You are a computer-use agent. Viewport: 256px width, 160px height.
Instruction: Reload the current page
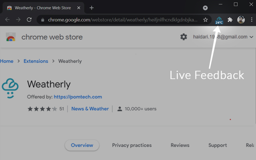pos(29,20)
